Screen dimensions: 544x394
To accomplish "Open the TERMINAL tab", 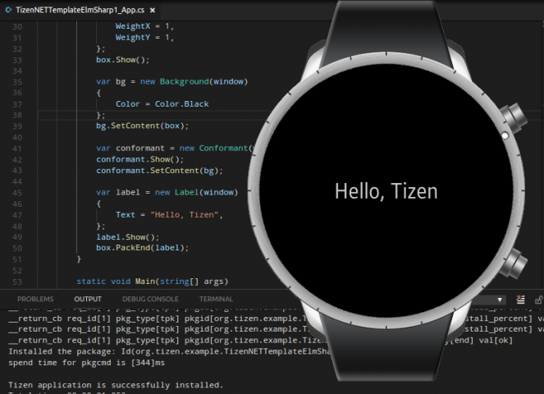I will pos(216,300).
